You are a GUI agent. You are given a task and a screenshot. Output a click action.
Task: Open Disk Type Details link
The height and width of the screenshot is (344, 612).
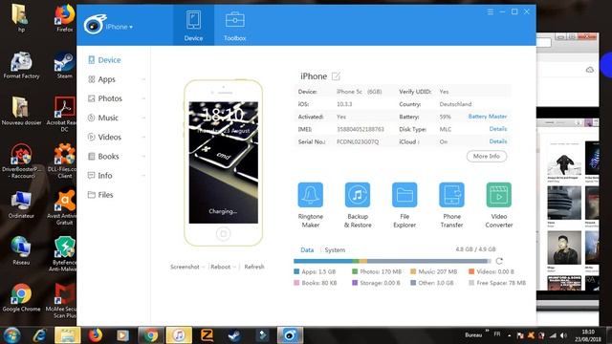pos(498,129)
